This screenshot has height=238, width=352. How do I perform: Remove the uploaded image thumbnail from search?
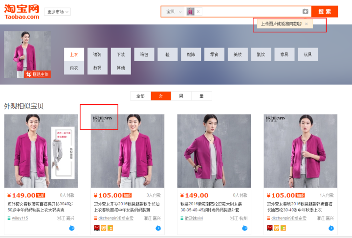point(198,11)
